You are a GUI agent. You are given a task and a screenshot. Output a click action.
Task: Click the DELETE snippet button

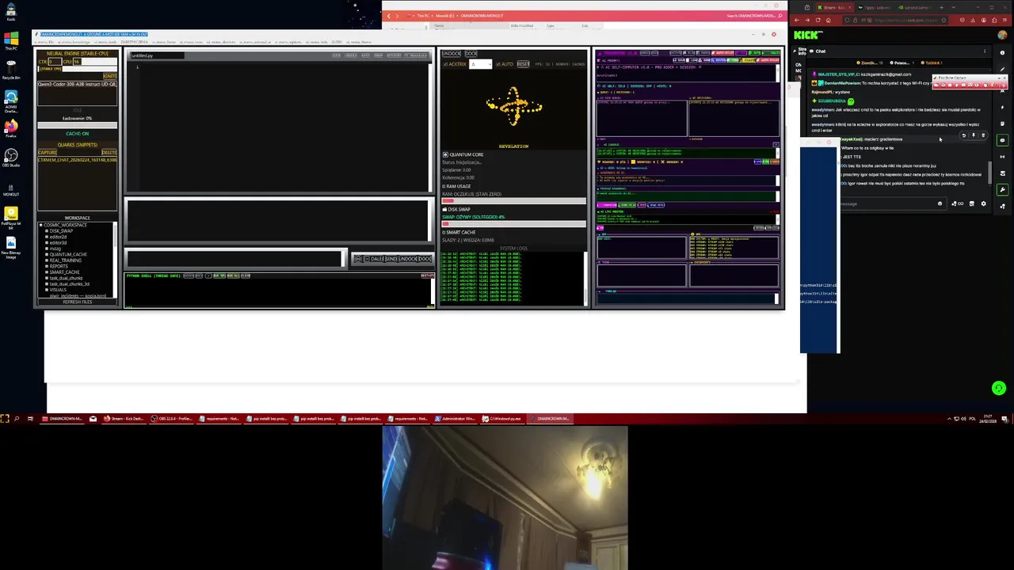pyautogui.click(x=109, y=152)
